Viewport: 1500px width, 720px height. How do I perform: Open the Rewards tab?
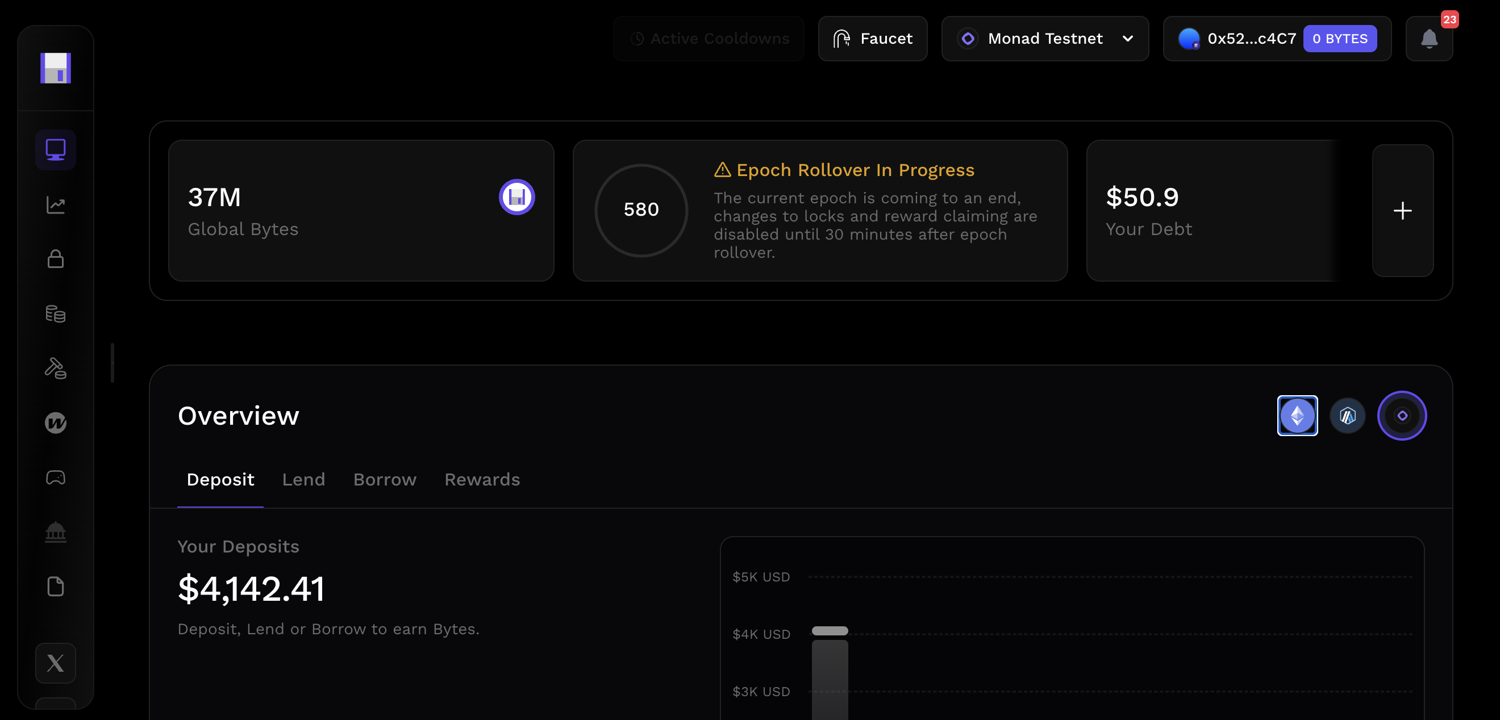[x=482, y=480]
